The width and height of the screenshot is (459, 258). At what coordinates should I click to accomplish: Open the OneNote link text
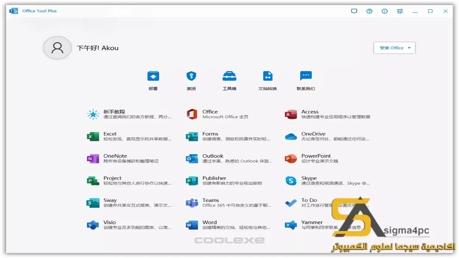115,156
